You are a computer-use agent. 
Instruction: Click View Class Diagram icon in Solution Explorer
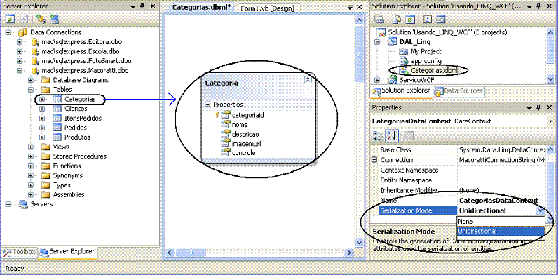pos(440,19)
